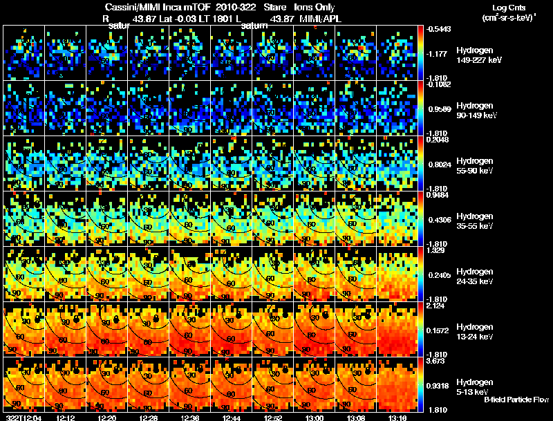Click the '0.4306' colorbar value
Viewport: 553px width, 421px height.
click(x=440, y=220)
